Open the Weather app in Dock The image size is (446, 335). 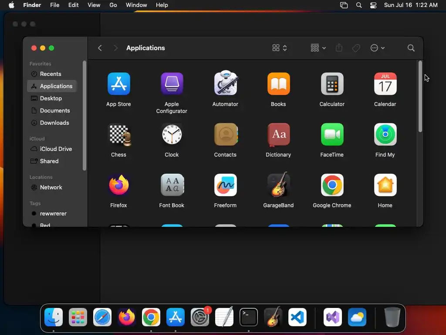(x=357, y=317)
